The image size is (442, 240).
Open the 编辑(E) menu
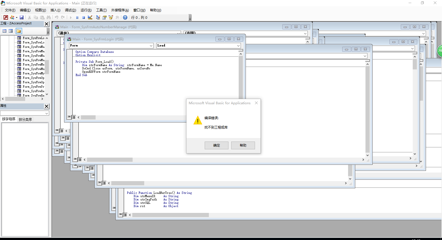25,10
